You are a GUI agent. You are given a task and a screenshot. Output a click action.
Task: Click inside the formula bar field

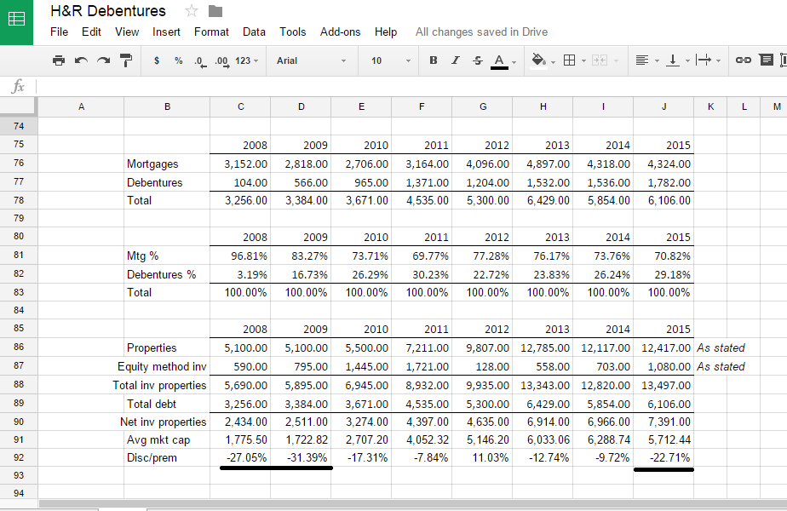(411, 86)
